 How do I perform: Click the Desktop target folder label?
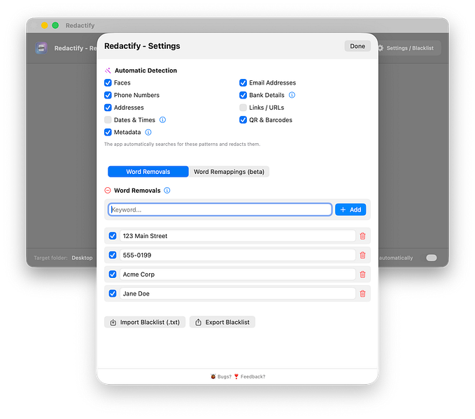[82, 258]
